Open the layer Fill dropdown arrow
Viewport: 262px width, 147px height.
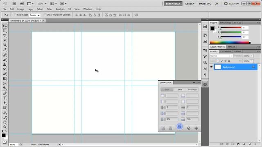(252, 61)
